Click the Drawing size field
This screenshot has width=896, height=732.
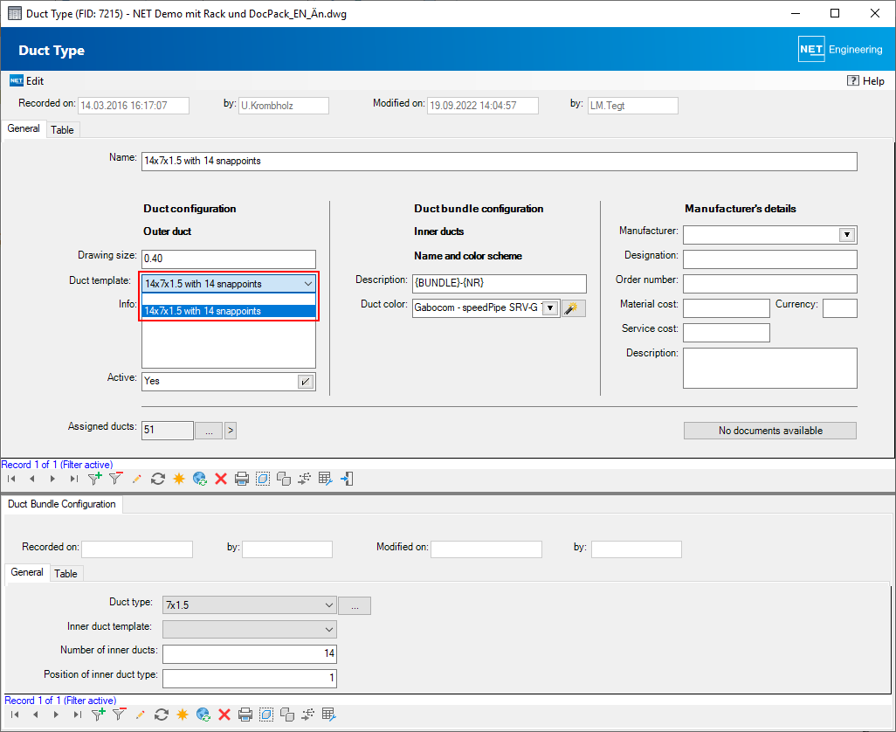point(229,259)
